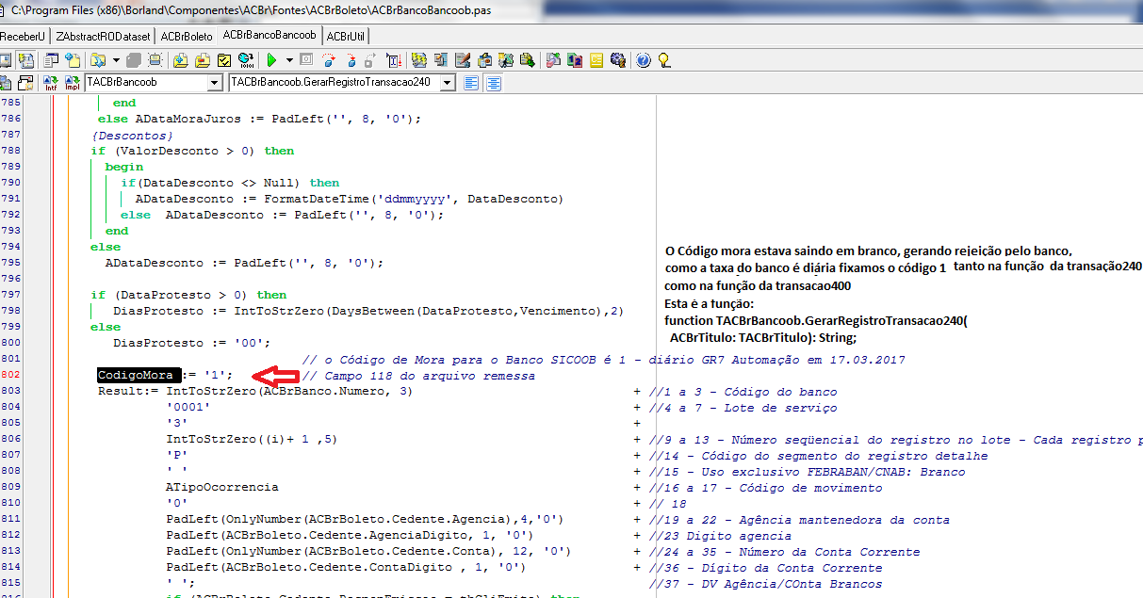1143x598 pixels.
Task: Click 'if (ValorDesconto > 0) then' line
Action: (x=192, y=151)
